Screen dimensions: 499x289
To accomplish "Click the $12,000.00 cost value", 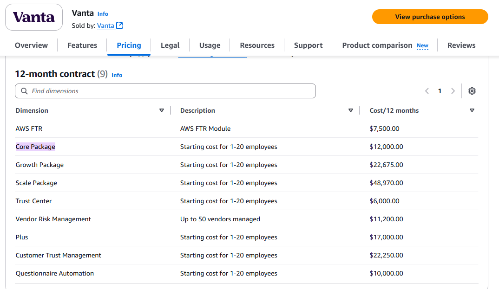I will tap(387, 147).
